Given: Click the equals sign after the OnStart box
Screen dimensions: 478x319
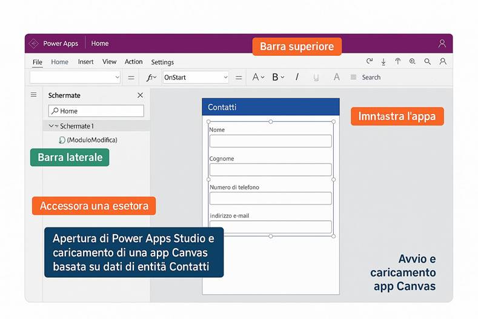Looking at the screenshot, I should coord(239,78).
